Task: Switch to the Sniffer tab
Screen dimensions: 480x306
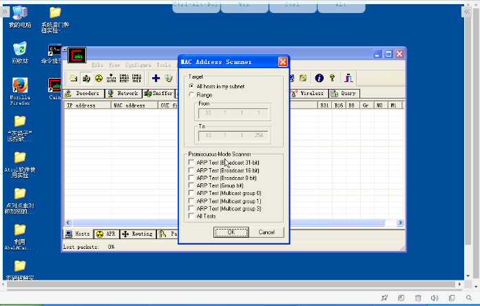Action: coord(158,94)
